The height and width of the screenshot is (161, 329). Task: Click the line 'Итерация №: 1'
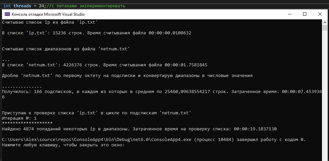pos(19,118)
